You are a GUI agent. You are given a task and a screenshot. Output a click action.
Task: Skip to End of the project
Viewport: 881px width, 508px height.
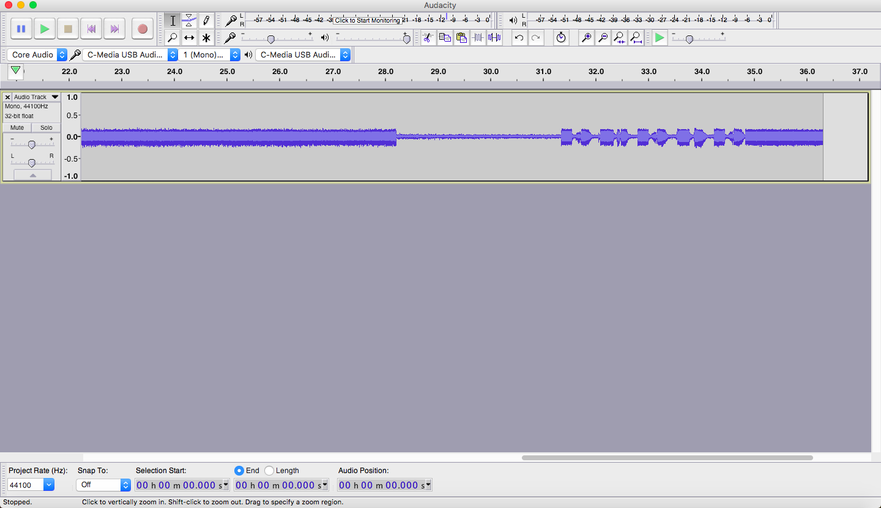[x=114, y=29]
